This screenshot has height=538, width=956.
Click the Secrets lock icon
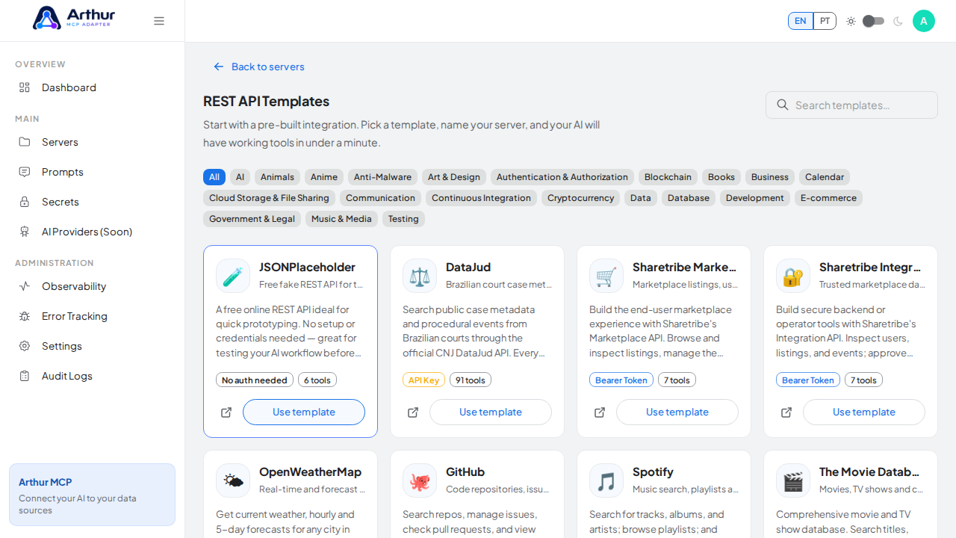pyautogui.click(x=25, y=202)
